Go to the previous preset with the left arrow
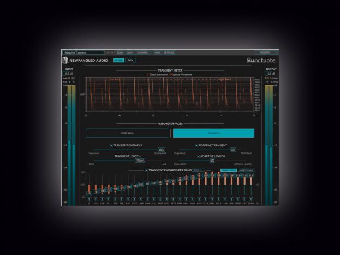The image size is (340, 255). [x=108, y=52]
